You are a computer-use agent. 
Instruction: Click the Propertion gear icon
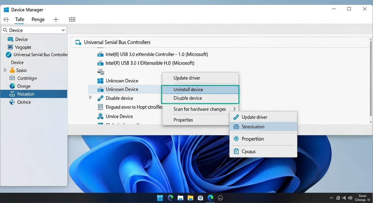coord(236,139)
